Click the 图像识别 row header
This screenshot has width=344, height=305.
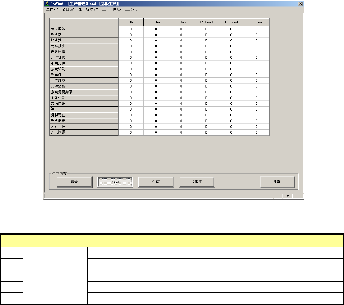tap(84, 98)
